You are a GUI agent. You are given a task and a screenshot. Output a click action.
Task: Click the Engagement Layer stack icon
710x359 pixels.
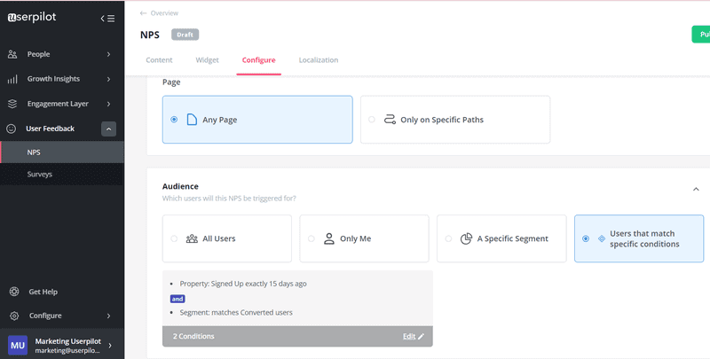point(12,104)
